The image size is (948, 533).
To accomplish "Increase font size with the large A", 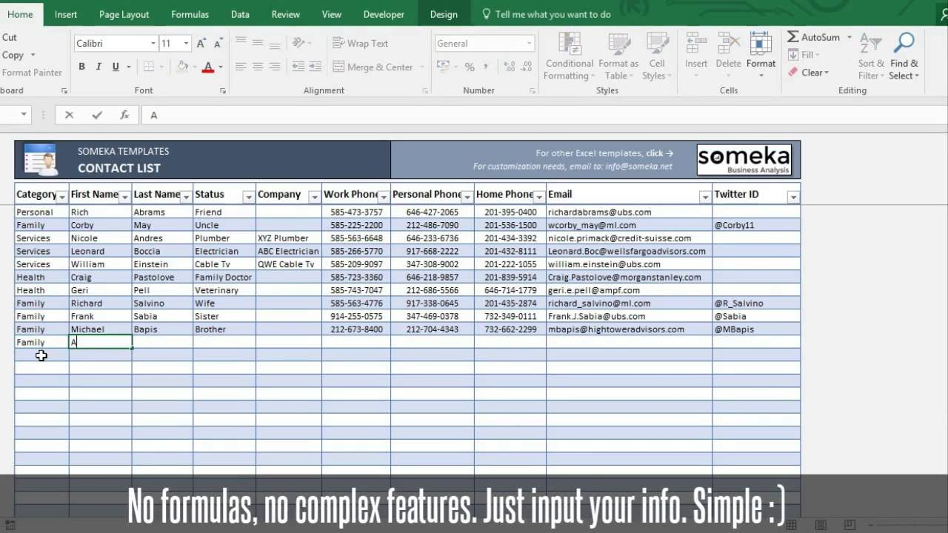I will coord(201,44).
